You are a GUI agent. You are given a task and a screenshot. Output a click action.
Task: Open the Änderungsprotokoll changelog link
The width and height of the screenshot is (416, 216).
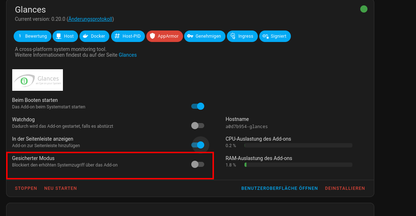click(90, 19)
